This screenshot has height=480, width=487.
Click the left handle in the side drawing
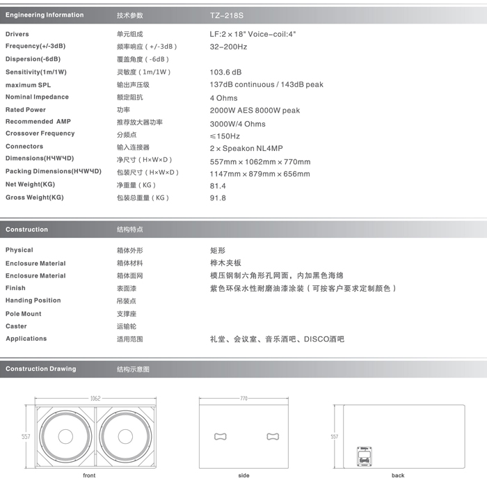tap(221, 437)
